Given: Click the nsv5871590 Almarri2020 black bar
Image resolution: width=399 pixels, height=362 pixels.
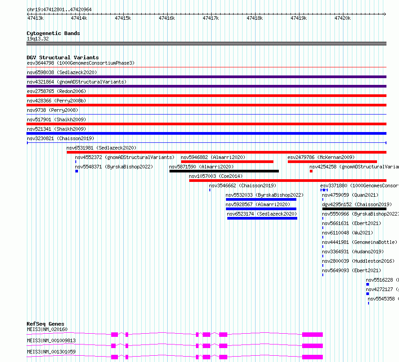Looking at the screenshot, I should tap(224, 171).
